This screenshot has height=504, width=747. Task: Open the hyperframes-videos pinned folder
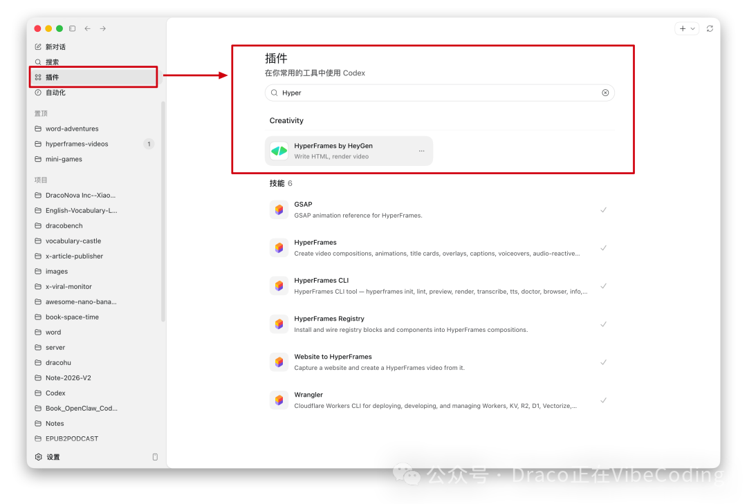click(95, 144)
